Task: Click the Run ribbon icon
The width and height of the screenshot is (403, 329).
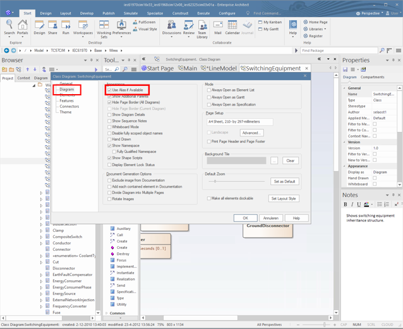Action: (x=66, y=28)
